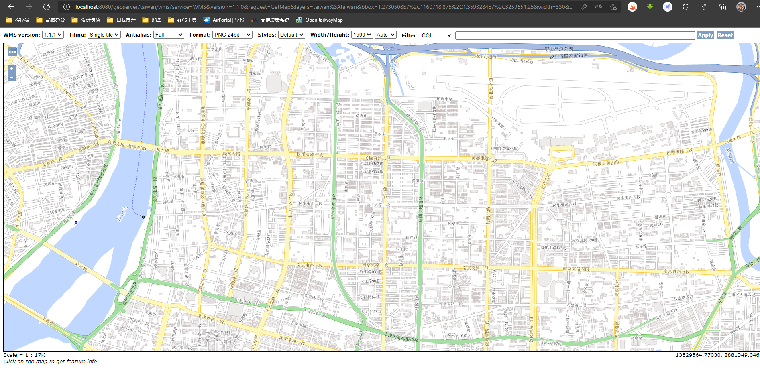This screenshot has width=760, height=376.
Task: Zoom in with the plus map control
Action: (x=12, y=69)
